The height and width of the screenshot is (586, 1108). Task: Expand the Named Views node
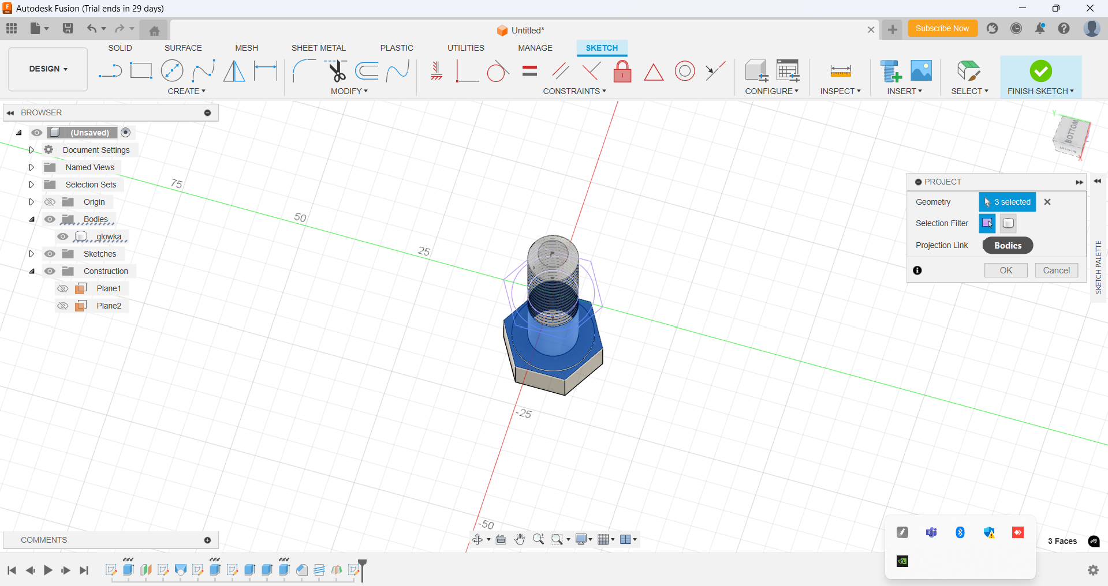point(32,167)
